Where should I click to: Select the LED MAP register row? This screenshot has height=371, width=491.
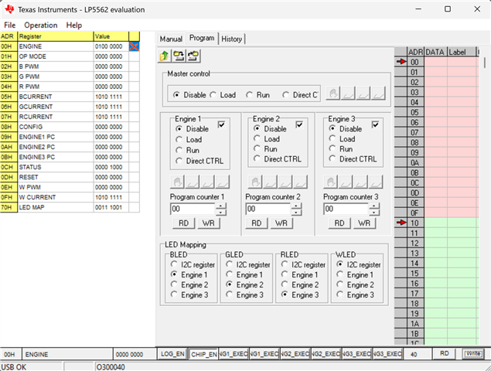[70, 207]
